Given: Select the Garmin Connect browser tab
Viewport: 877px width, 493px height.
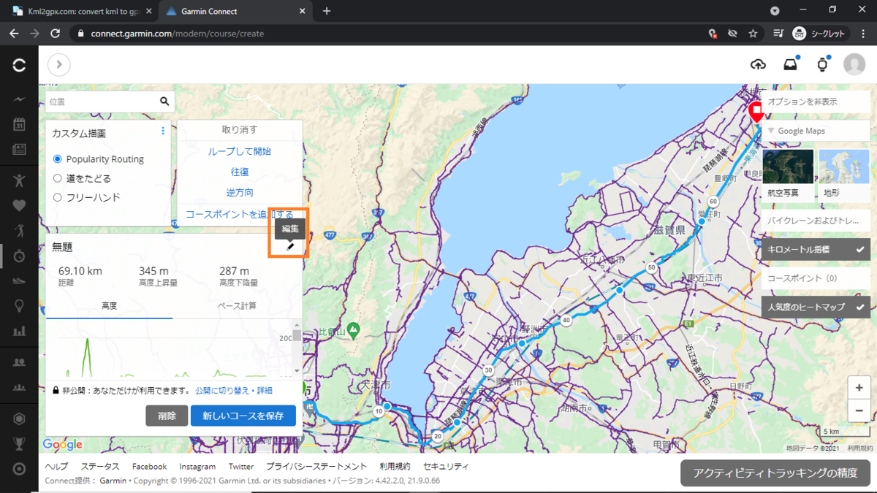Looking at the screenshot, I should point(235,11).
